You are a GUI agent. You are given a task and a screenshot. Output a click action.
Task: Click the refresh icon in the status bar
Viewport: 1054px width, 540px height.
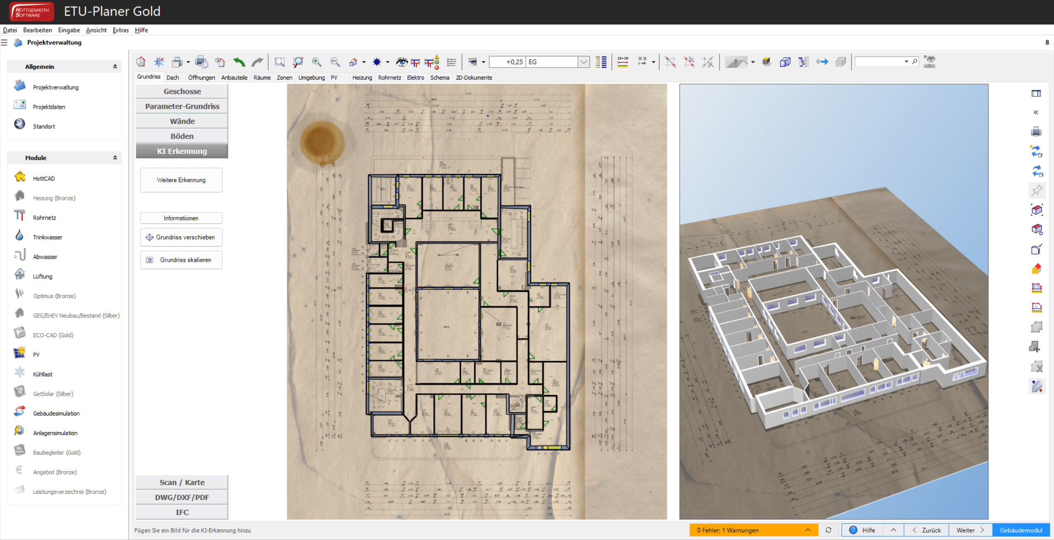pyautogui.click(x=829, y=530)
